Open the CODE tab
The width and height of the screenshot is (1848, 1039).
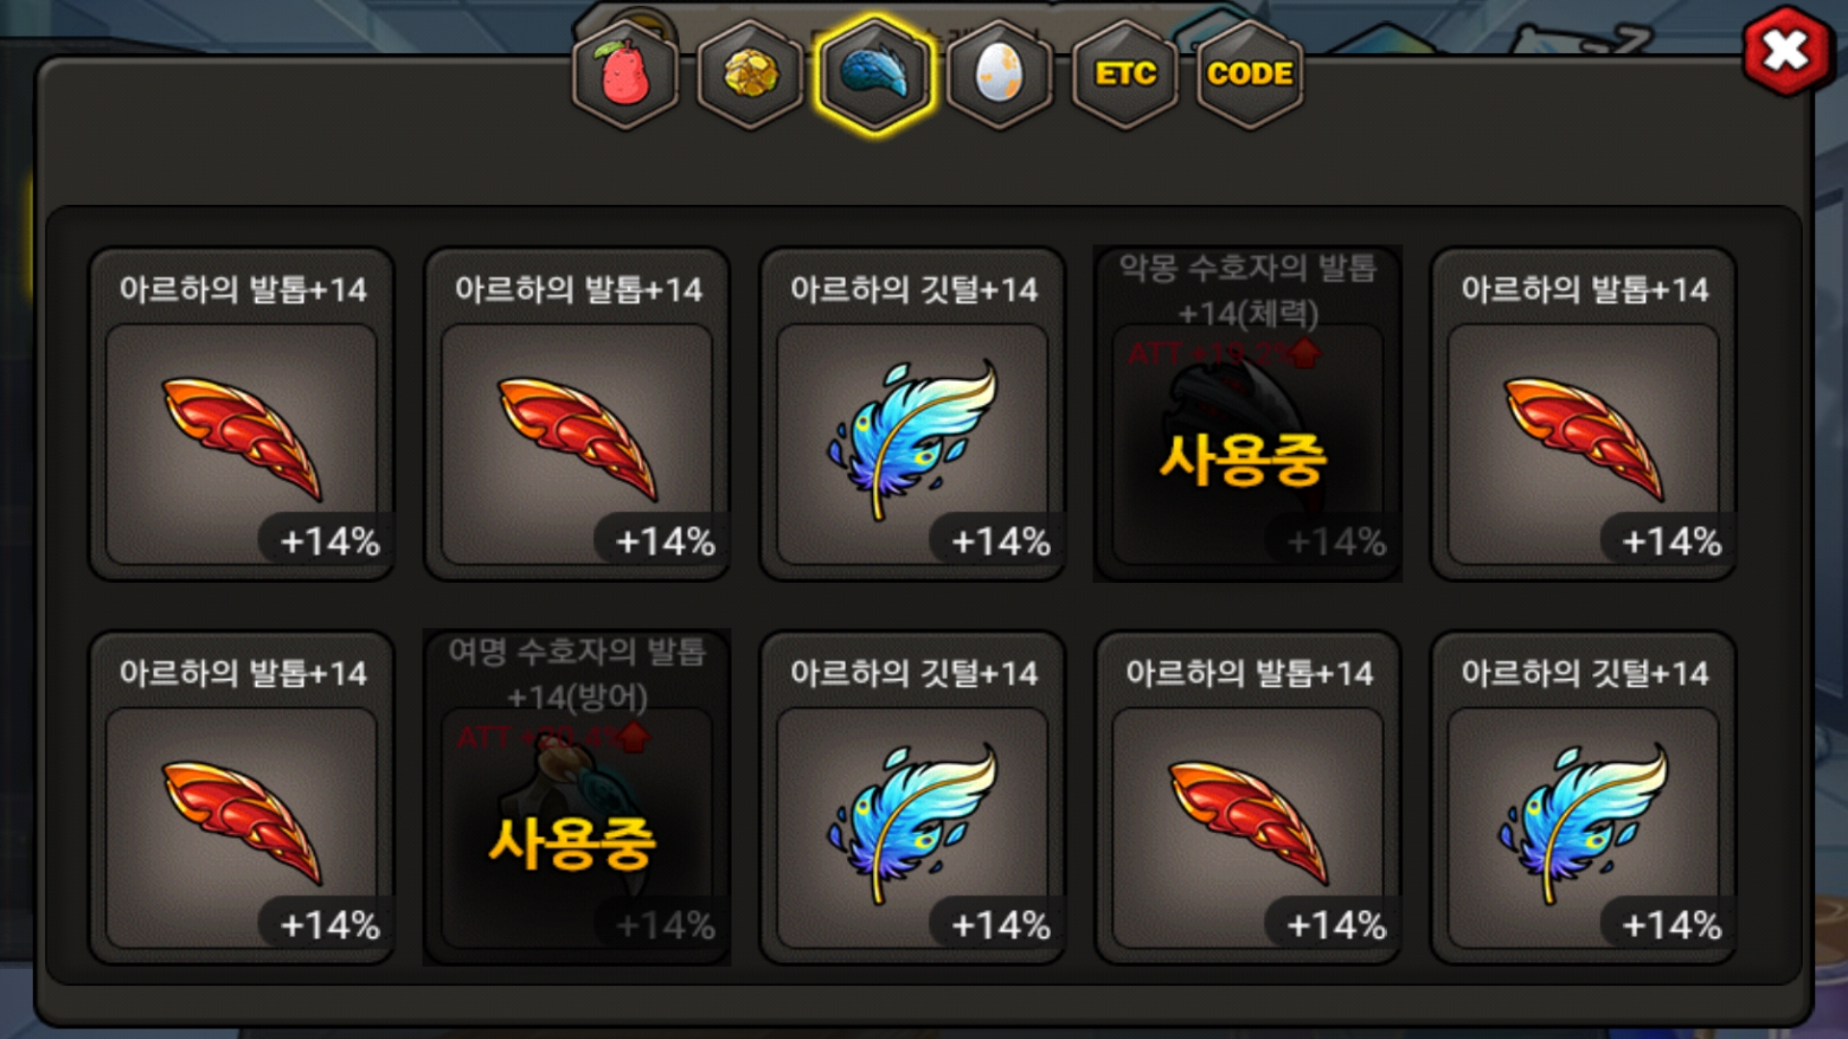click(x=1249, y=74)
